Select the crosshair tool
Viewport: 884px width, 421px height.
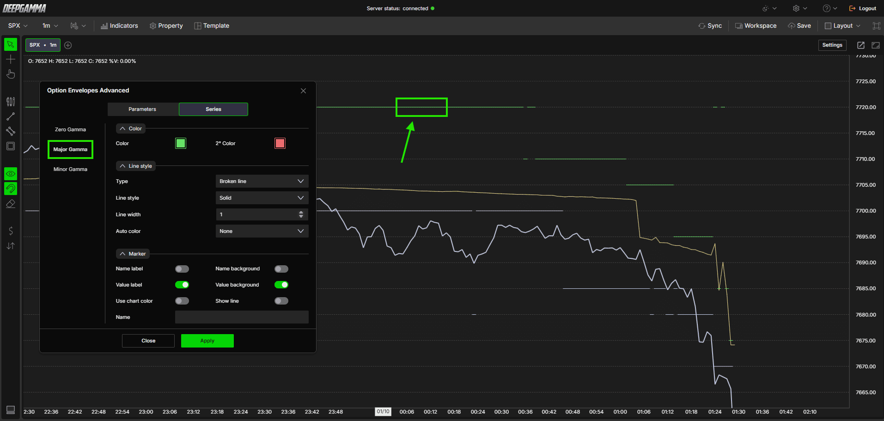tap(11, 59)
